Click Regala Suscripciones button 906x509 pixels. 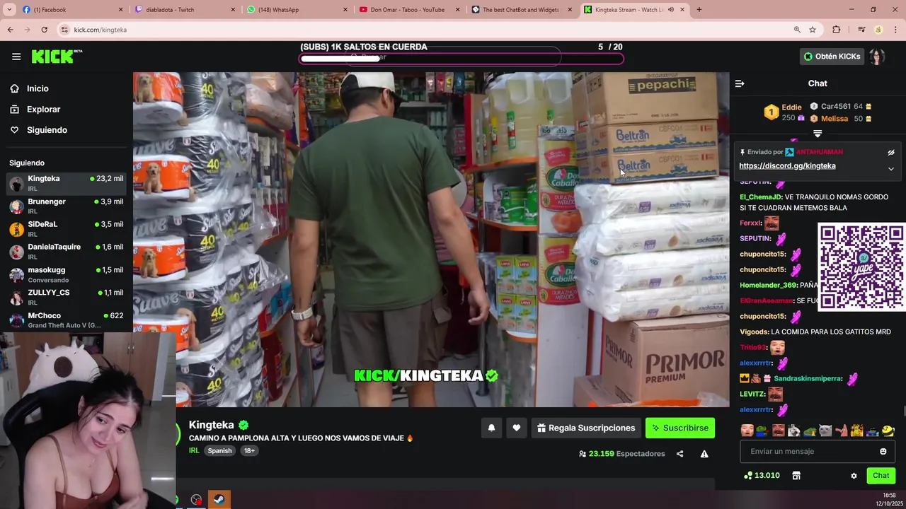click(586, 428)
